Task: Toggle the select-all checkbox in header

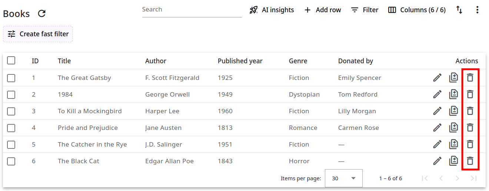Action: pos(11,60)
